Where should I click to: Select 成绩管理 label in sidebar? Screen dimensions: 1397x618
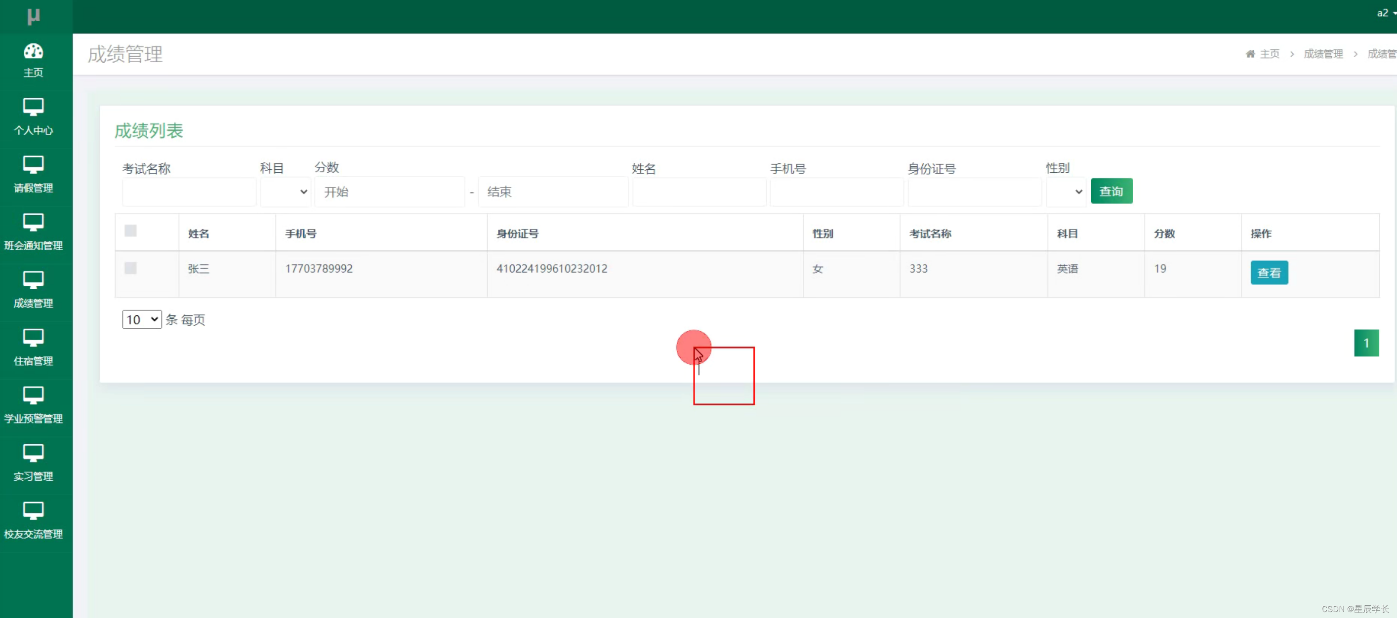(x=33, y=303)
